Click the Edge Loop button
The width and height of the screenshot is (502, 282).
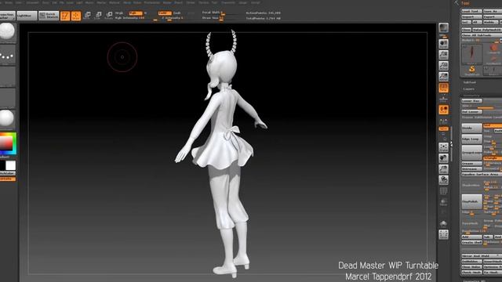[x=471, y=139]
